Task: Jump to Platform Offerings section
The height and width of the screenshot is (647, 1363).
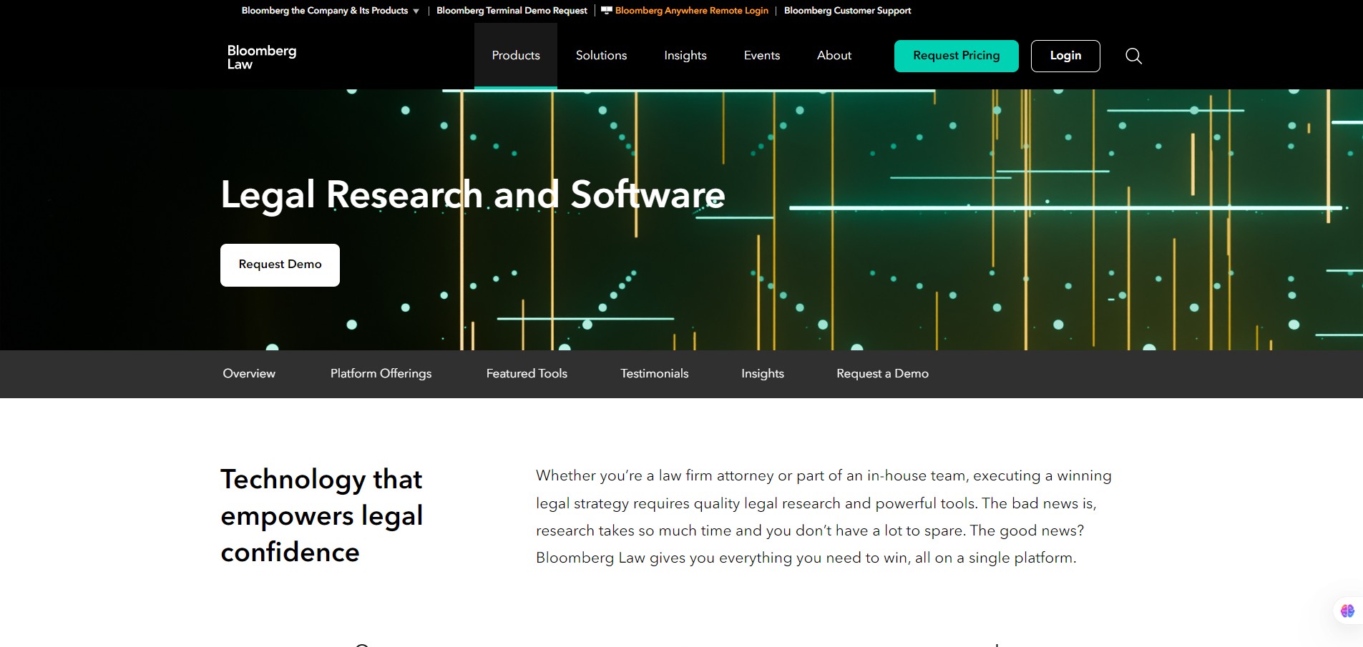Action: tap(381, 373)
